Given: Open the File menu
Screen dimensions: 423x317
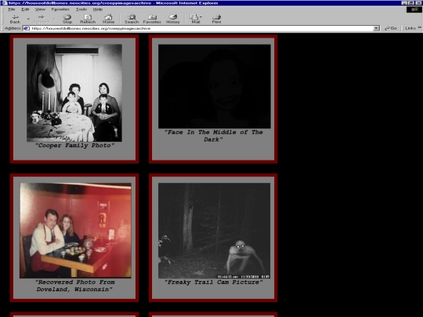Looking at the screenshot, I should coord(12,9).
